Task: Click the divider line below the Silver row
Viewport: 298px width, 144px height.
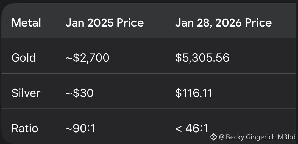Action: pyautogui.click(x=149, y=109)
